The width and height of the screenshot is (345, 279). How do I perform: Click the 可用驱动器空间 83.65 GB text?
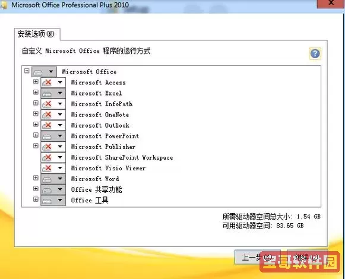[x=263, y=226]
